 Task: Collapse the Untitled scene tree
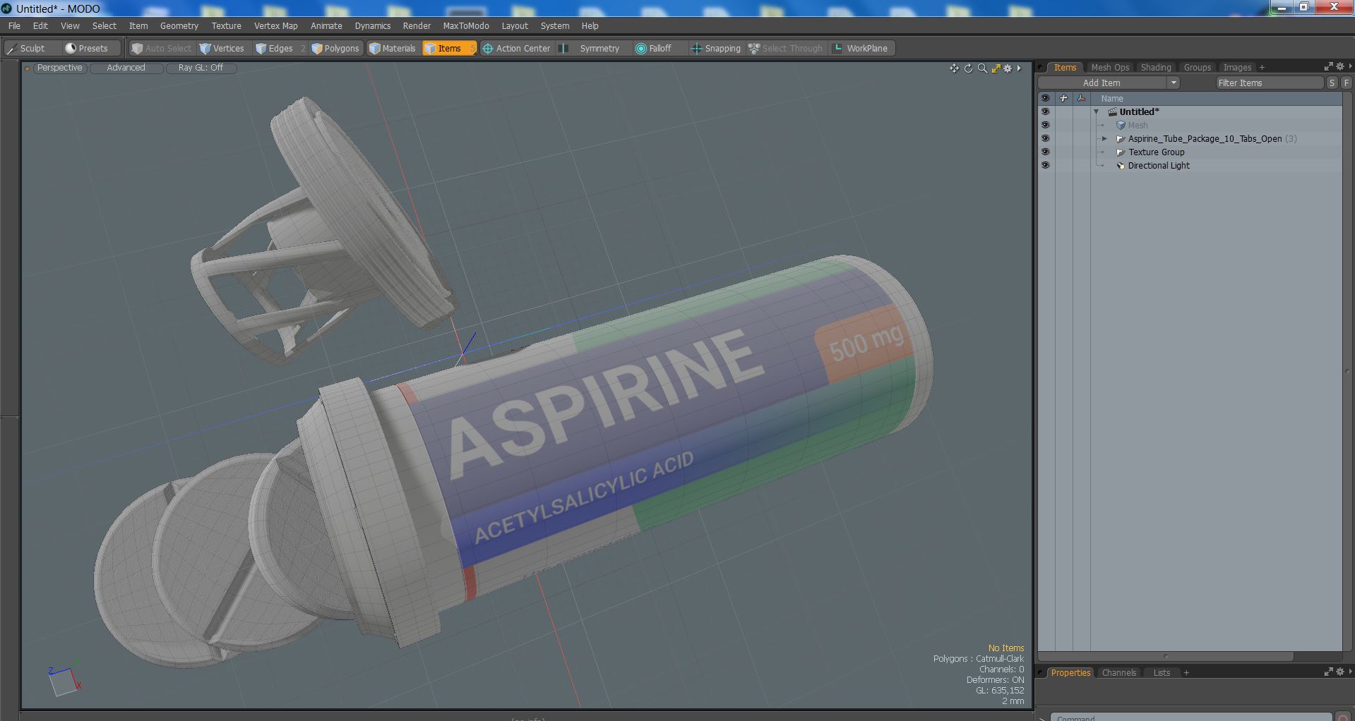[1097, 112]
